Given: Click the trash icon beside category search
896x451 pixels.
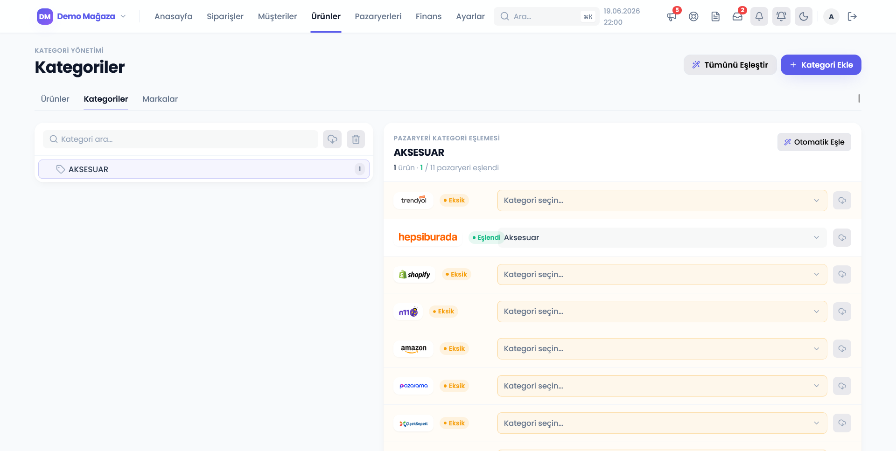Looking at the screenshot, I should [x=356, y=139].
